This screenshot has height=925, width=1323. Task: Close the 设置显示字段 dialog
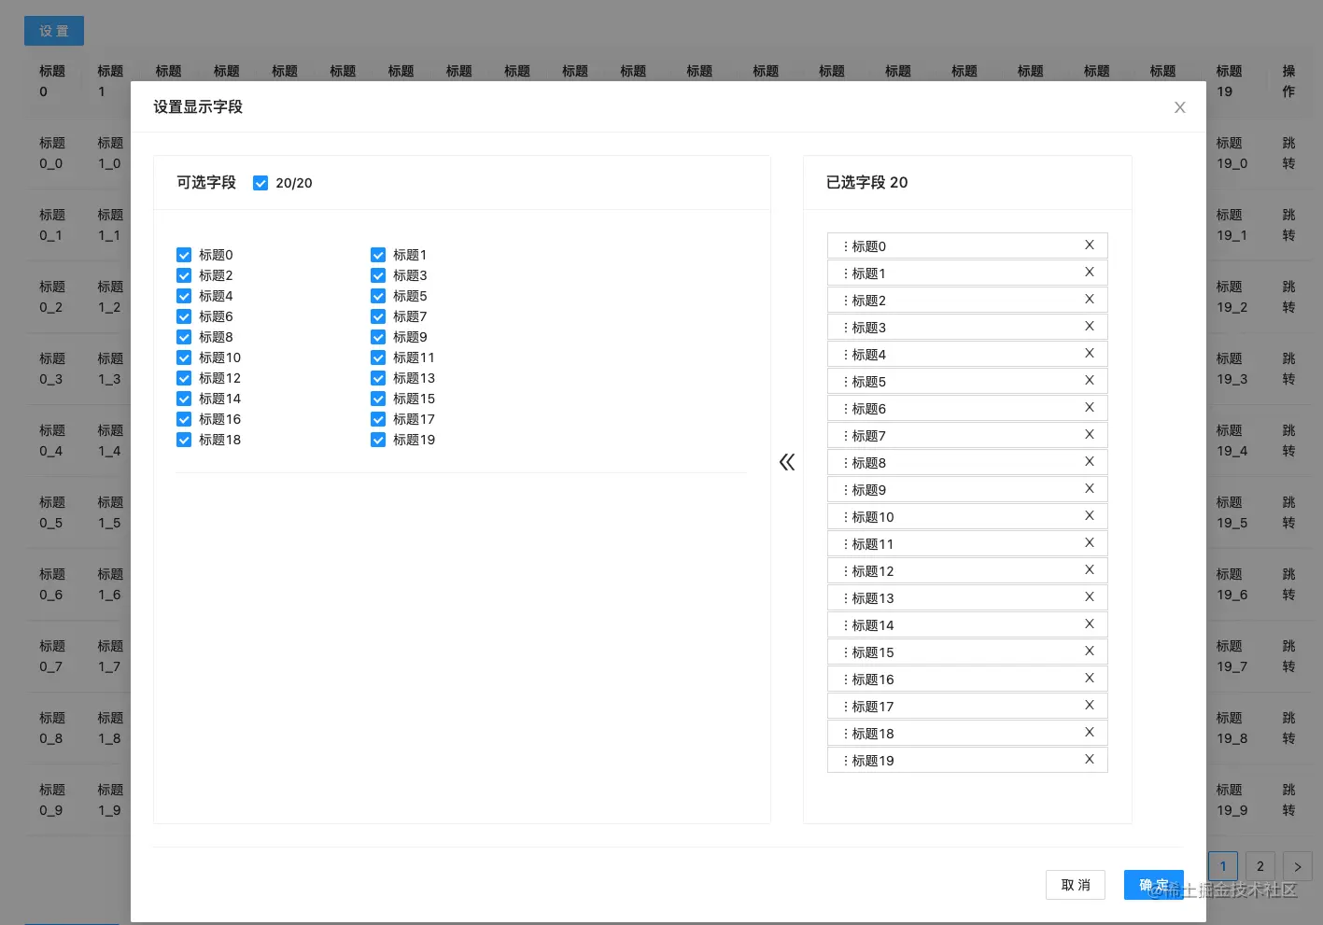tap(1180, 107)
